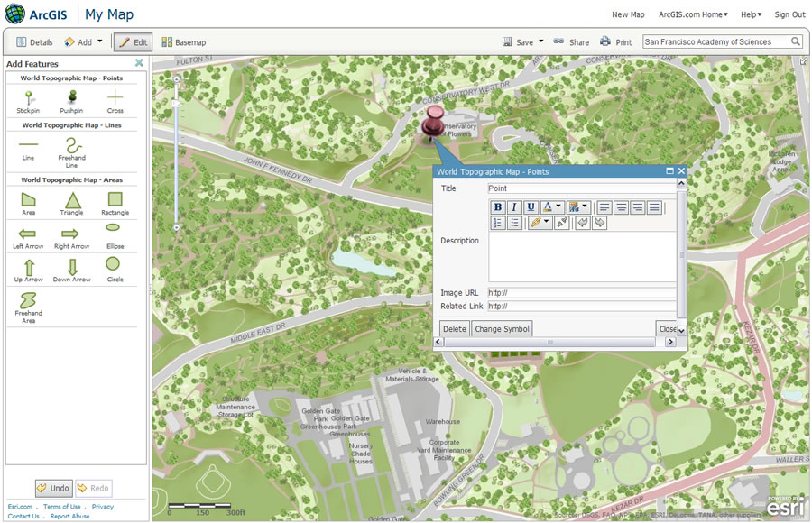Click the Cross point symbol
The height and width of the screenshot is (523, 812).
[x=115, y=102]
